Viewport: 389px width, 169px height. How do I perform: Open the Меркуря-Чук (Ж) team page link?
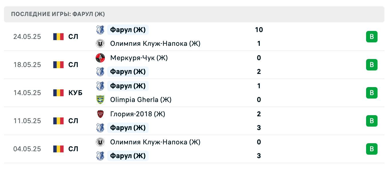click(x=139, y=58)
